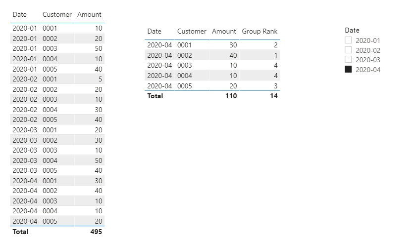This screenshot has height=237, width=413.
Task: Select Group Rank 1 for customer 0002
Action: [x=276, y=55]
